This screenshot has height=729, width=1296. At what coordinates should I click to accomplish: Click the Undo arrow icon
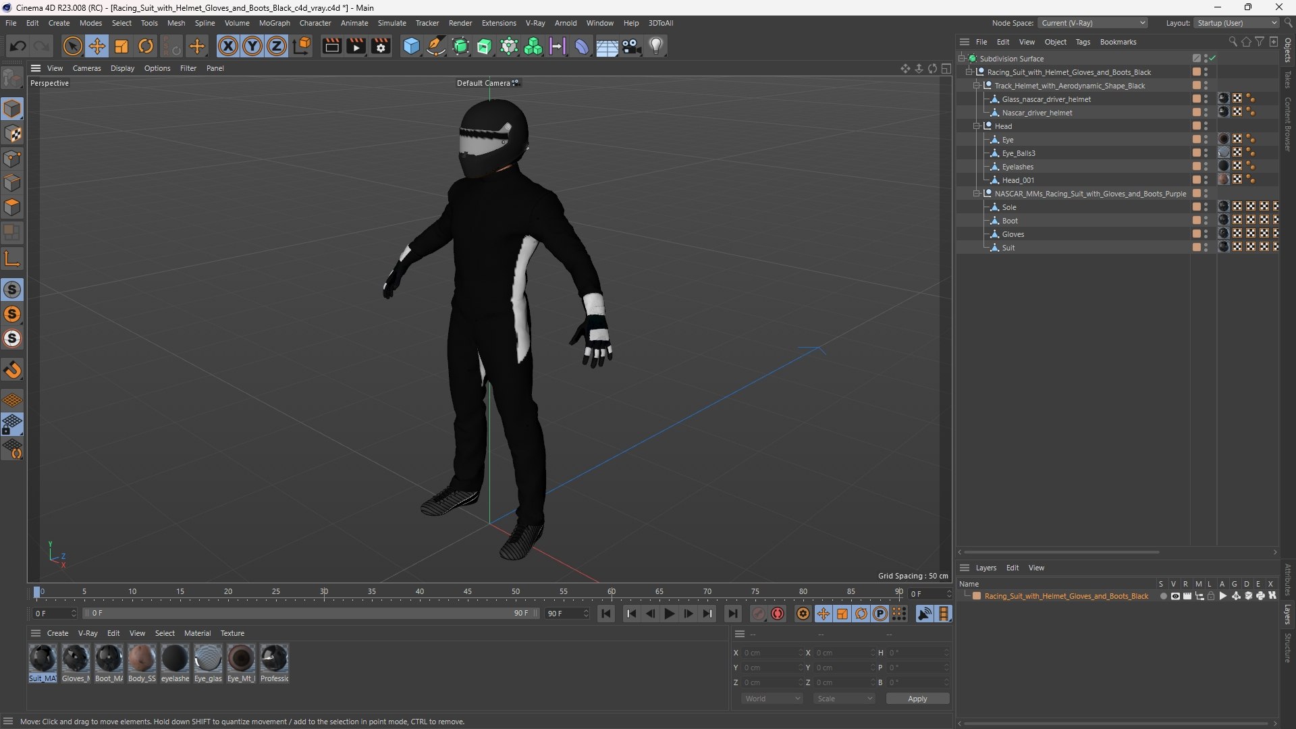click(x=18, y=46)
